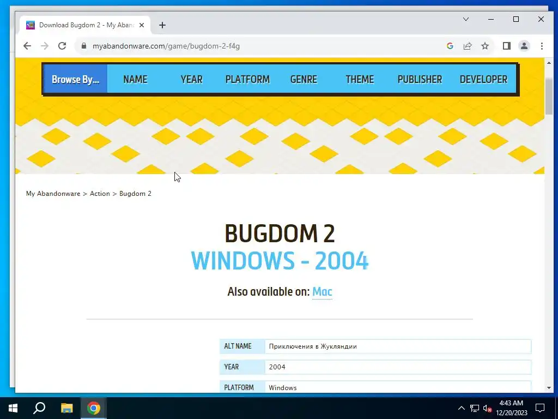Open the clock and date flyout
558x419 pixels.
pyautogui.click(x=511, y=408)
